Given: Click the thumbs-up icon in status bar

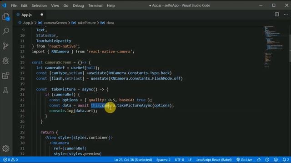Looking at the screenshot, I should point(259,160).
